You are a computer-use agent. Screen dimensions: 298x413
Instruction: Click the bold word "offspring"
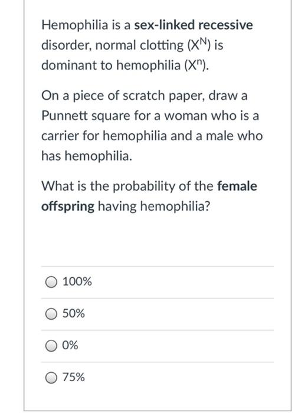click(x=68, y=206)
